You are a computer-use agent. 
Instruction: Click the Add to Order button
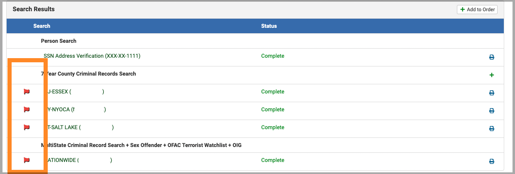[477, 10]
